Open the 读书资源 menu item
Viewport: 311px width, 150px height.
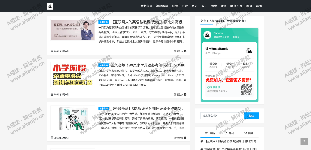click(x=146, y=6)
